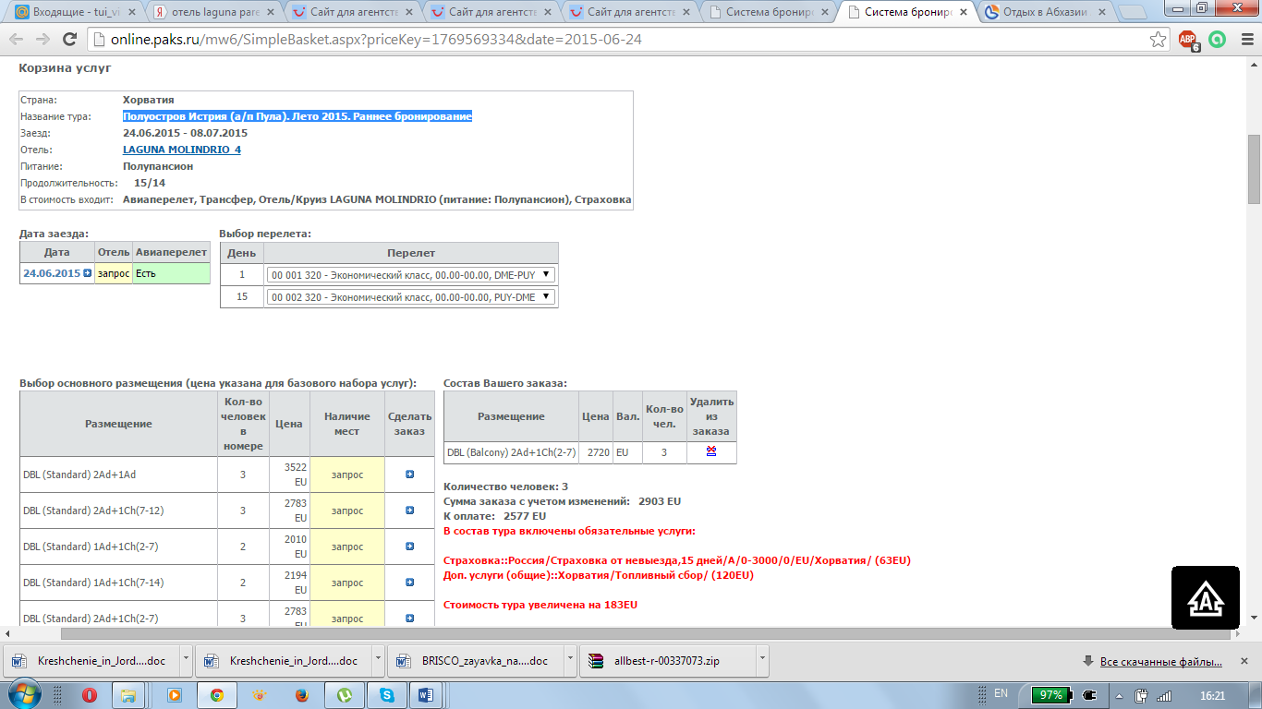Click the Есть flight availability cell
This screenshot has width=1262, height=709.
click(x=171, y=273)
